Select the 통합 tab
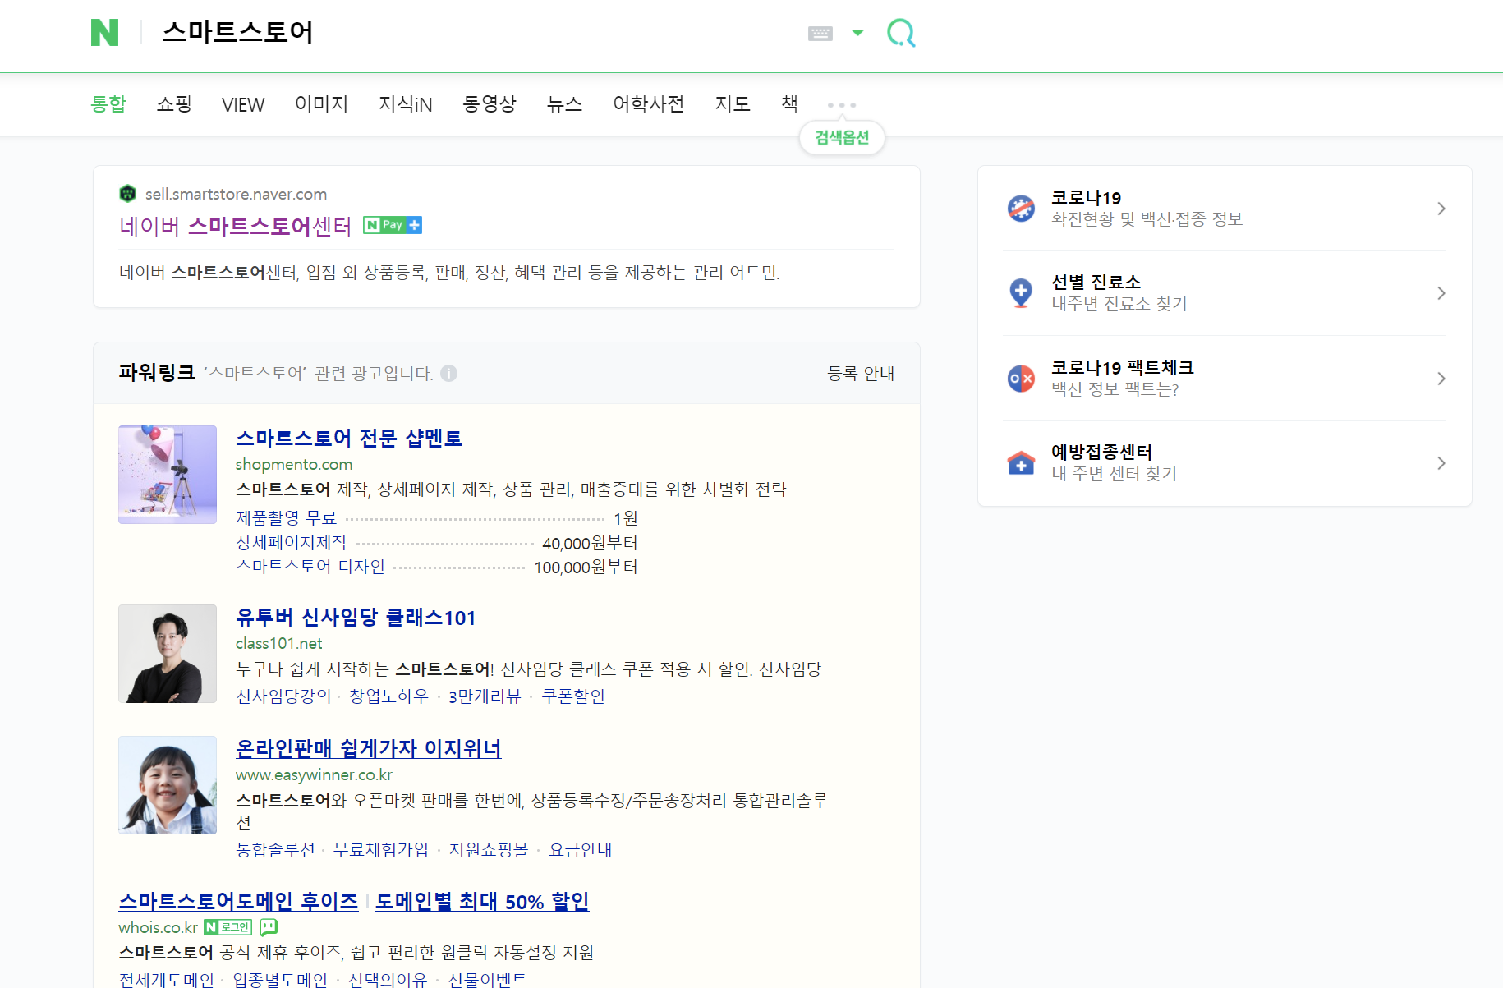The width and height of the screenshot is (1503, 988). coord(108,104)
